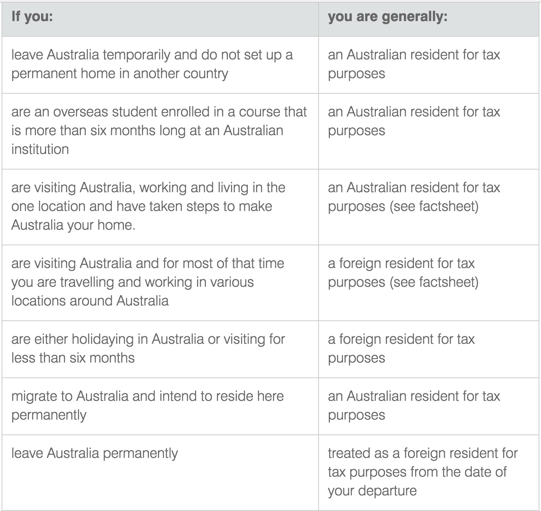Click the overseas student row's resident result cell
Image resolution: width=541 pixels, height=511 pixels.
tap(429, 131)
